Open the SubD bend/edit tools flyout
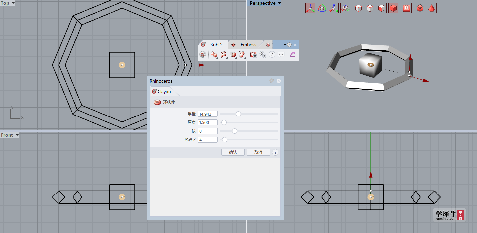The width and height of the screenshot is (477, 233). tap(242, 54)
